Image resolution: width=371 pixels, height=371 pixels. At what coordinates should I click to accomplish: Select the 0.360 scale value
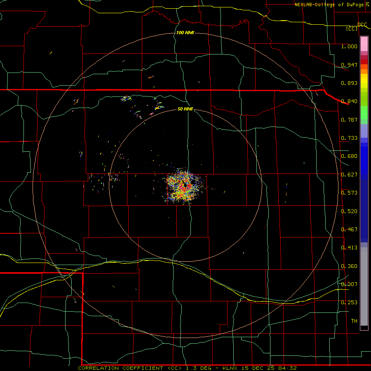click(x=349, y=266)
